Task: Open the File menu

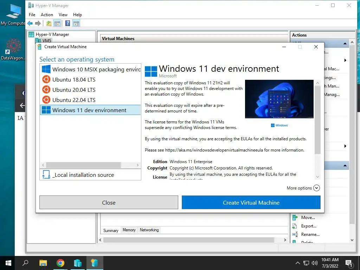Action: (32, 15)
